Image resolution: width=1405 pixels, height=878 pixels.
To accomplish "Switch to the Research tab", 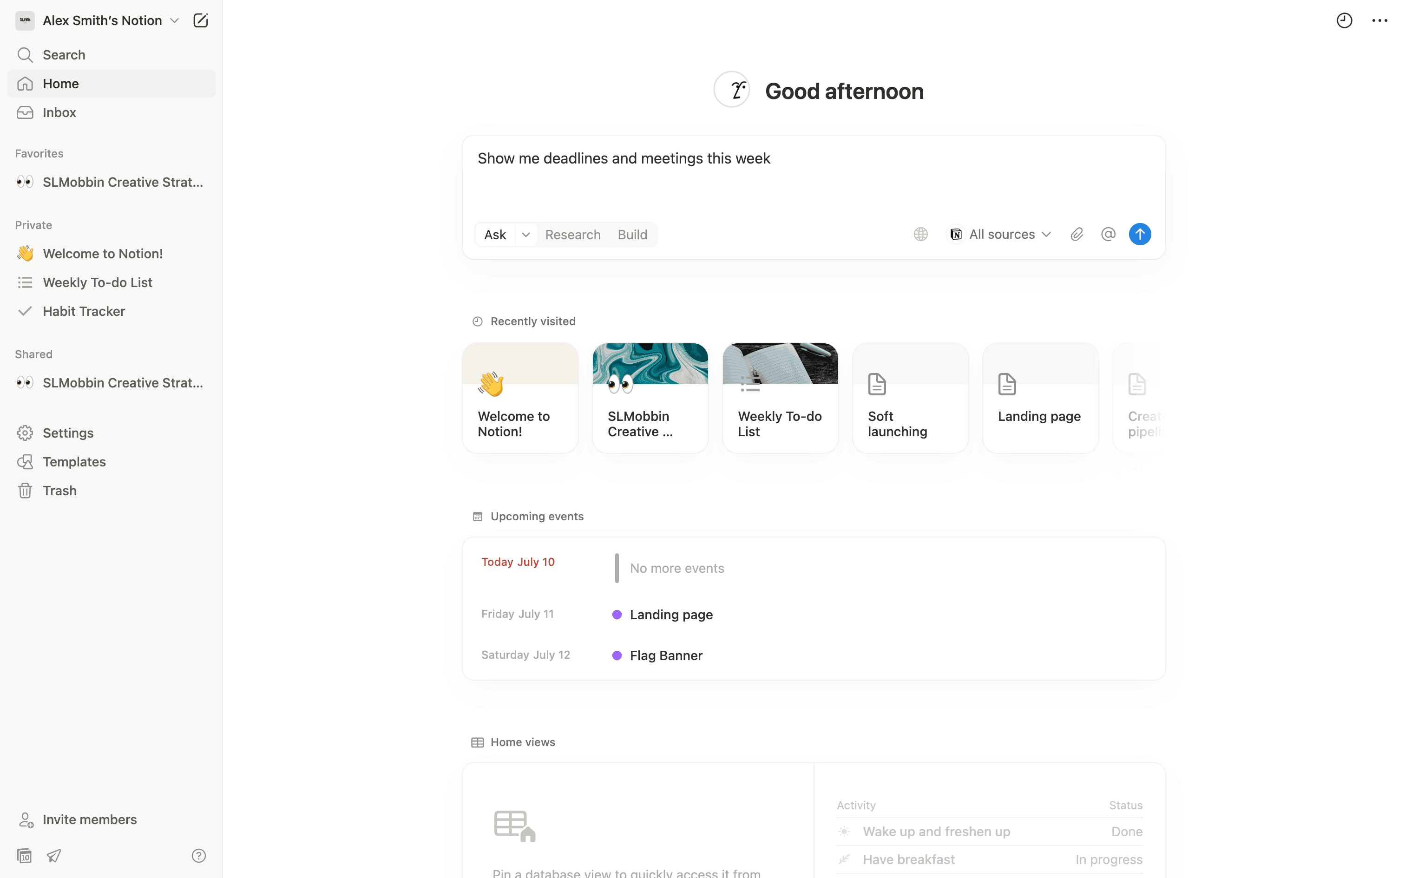I will tap(572, 235).
